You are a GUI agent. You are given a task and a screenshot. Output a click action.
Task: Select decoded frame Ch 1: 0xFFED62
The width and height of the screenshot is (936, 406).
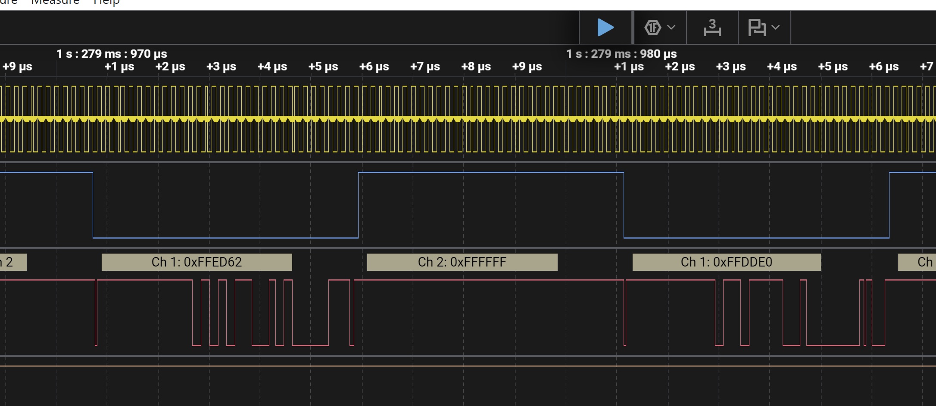[197, 262]
